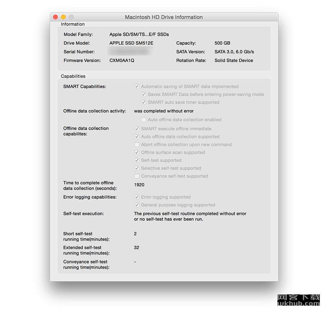Image resolution: width=329 pixels, height=313 pixels.
Task: Click the self-test execution result text
Action: pos(190,216)
